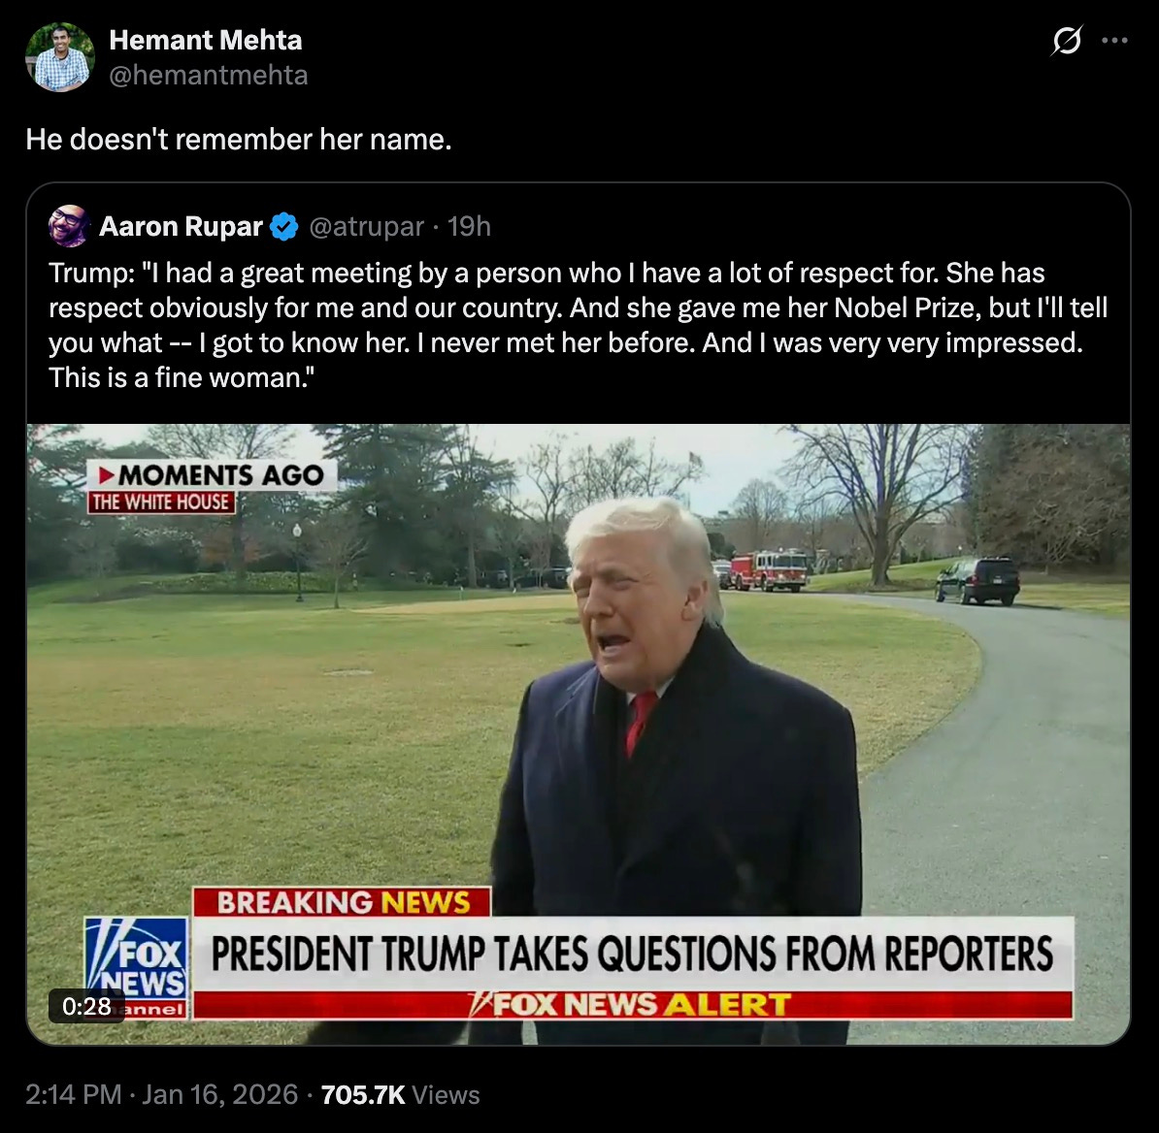Image resolution: width=1159 pixels, height=1133 pixels.
Task: Click the 705.7K Views count
Action: pyautogui.click(x=401, y=1094)
